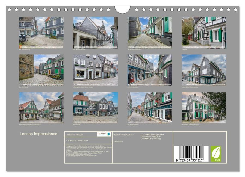Click the green eco leaf icon
245x177 pixels.
coord(216,154)
